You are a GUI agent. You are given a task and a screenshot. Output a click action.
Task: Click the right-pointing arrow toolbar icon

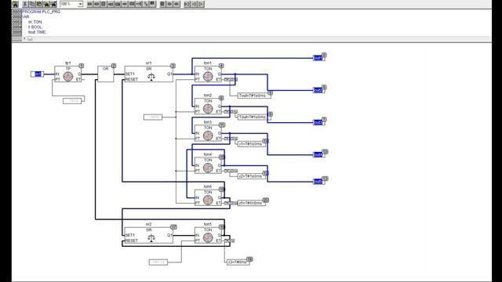click(x=201, y=4)
